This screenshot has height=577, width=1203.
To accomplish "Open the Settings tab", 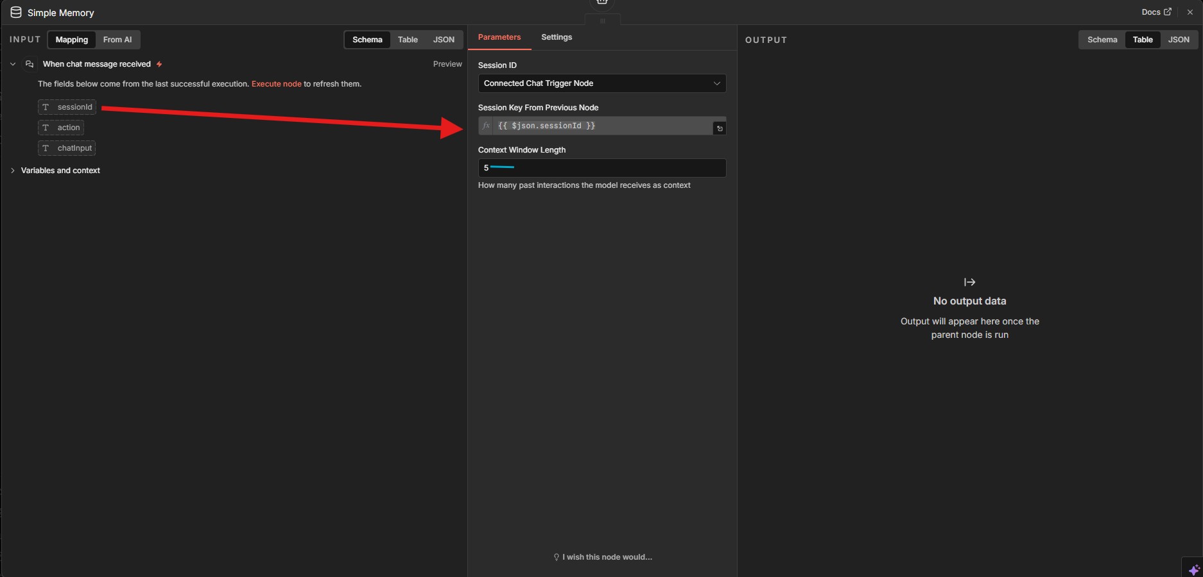I will pos(557,37).
